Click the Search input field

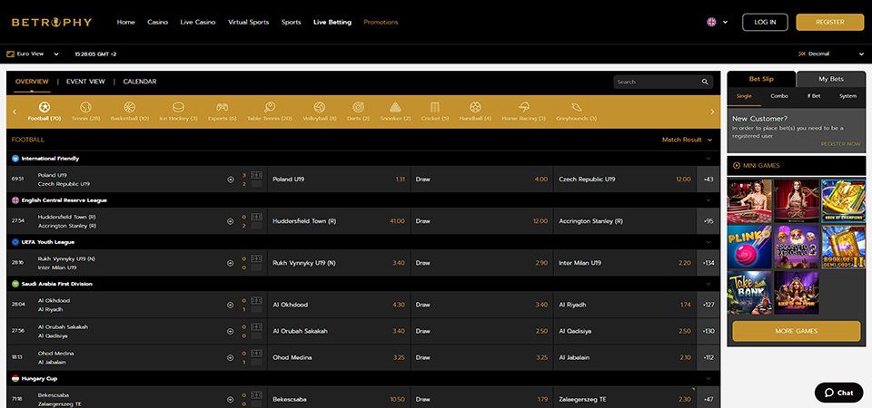pyautogui.click(x=663, y=82)
